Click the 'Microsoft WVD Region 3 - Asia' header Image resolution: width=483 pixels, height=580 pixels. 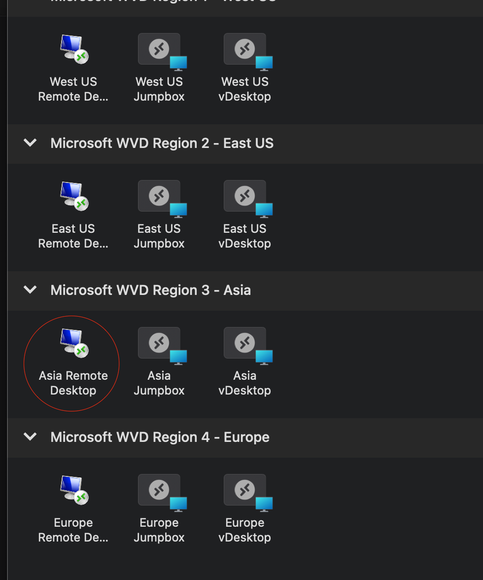pyautogui.click(x=151, y=290)
